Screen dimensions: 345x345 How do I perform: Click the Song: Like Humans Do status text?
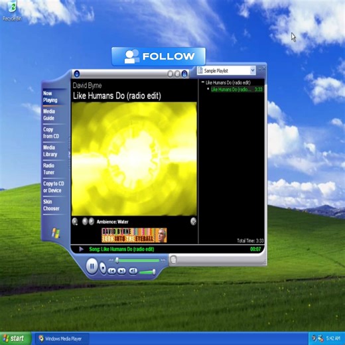point(121,249)
